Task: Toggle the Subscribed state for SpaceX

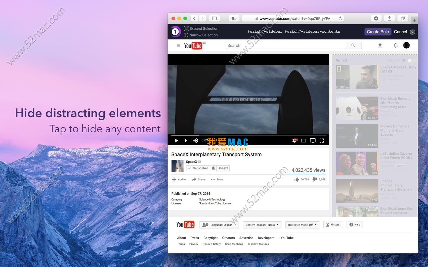Action: 198,168
